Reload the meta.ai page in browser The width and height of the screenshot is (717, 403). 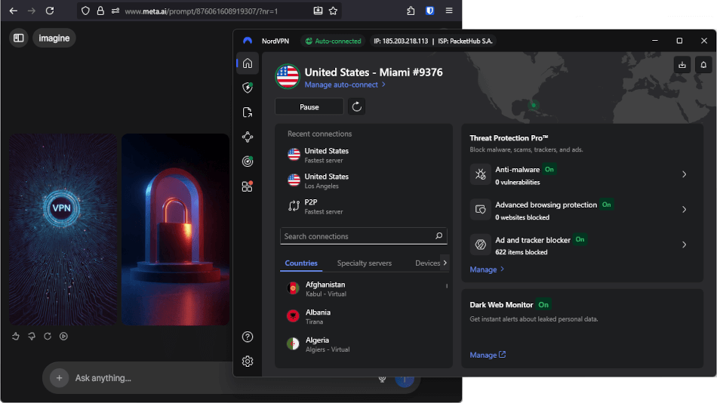point(50,11)
